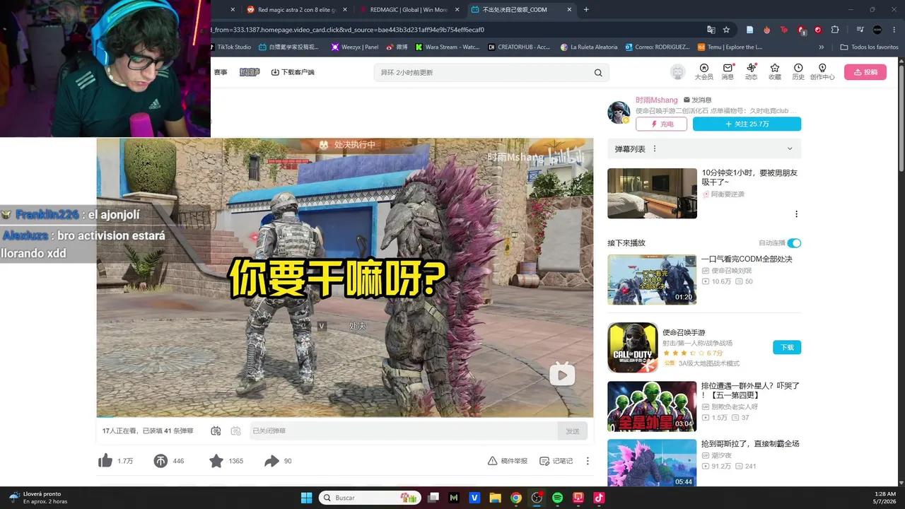Click the 充电 charge button
Viewport: 905px width, 509px height.
(x=661, y=124)
